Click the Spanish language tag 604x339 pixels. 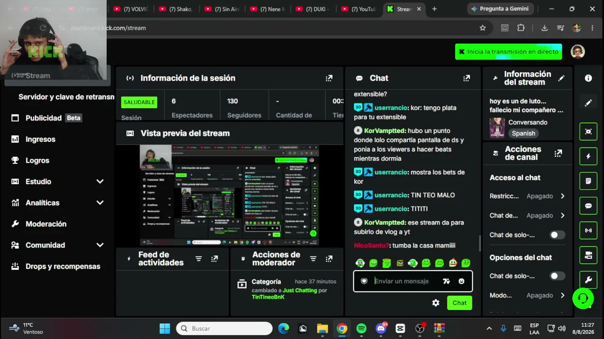(523, 133)
